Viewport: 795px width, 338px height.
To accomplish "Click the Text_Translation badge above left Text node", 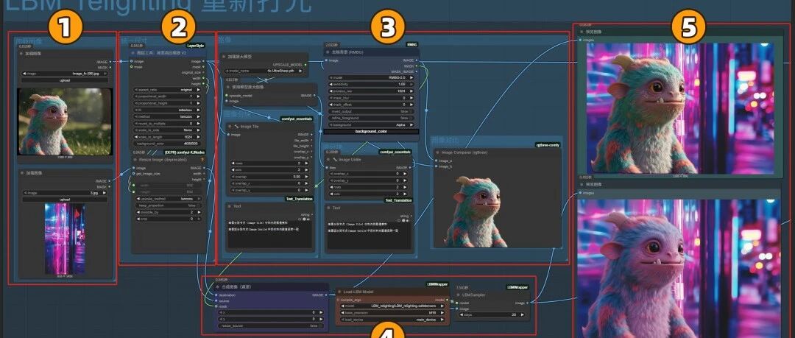I will tap(299, 199).
